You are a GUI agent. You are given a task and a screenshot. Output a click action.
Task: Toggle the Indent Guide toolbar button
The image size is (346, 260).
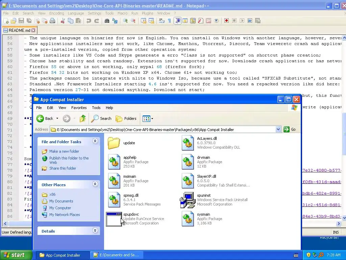pos(177,21)
